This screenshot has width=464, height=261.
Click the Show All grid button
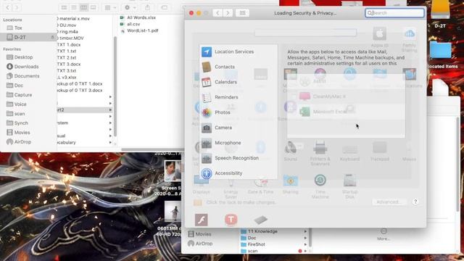[x=242, y=13]
